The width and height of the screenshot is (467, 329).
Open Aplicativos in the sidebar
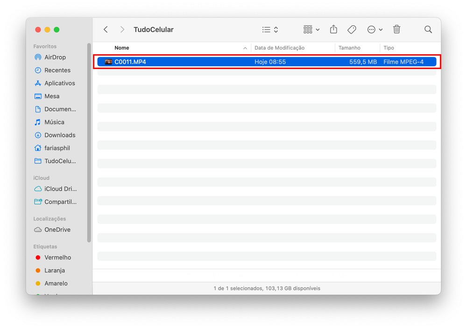59,83
